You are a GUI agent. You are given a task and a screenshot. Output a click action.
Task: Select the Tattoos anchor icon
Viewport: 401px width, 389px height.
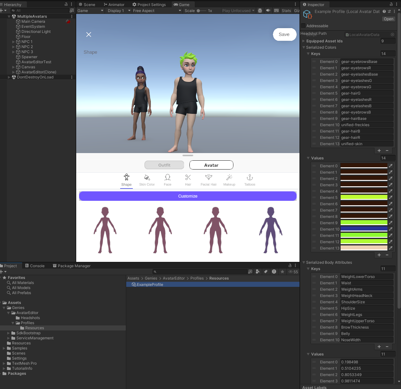pyautogui.click(x=250, y=178)
